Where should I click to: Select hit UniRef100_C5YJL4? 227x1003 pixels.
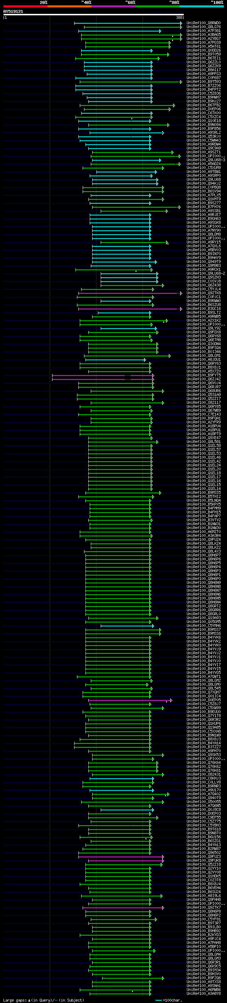click(x=204, y=289)
